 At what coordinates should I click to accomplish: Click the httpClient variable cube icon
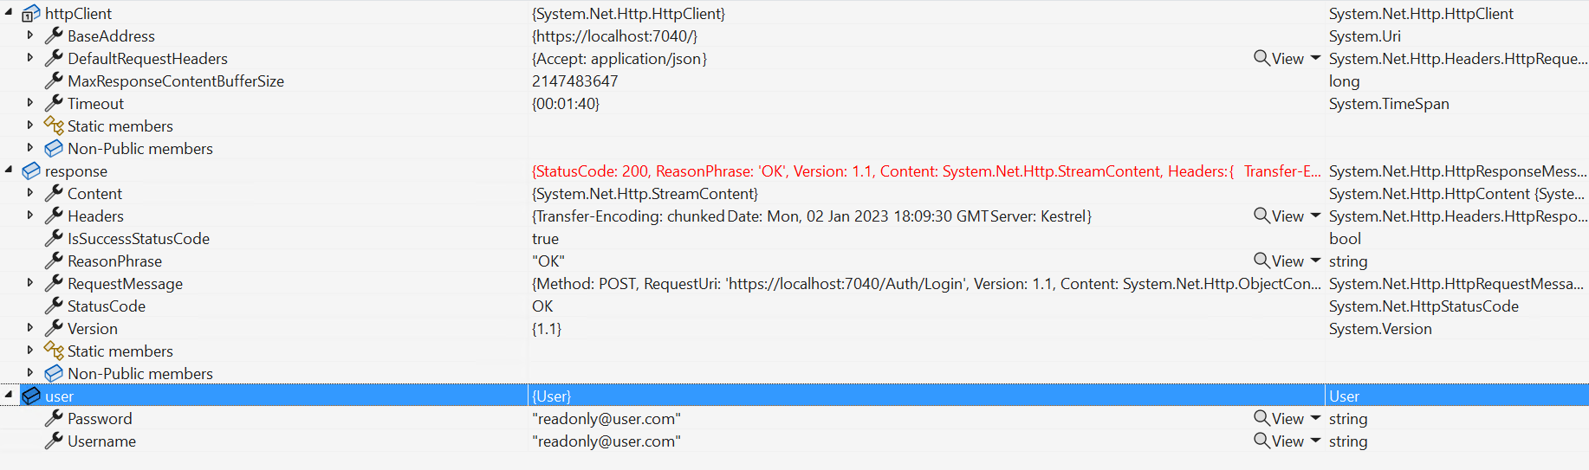pos(31,13)
